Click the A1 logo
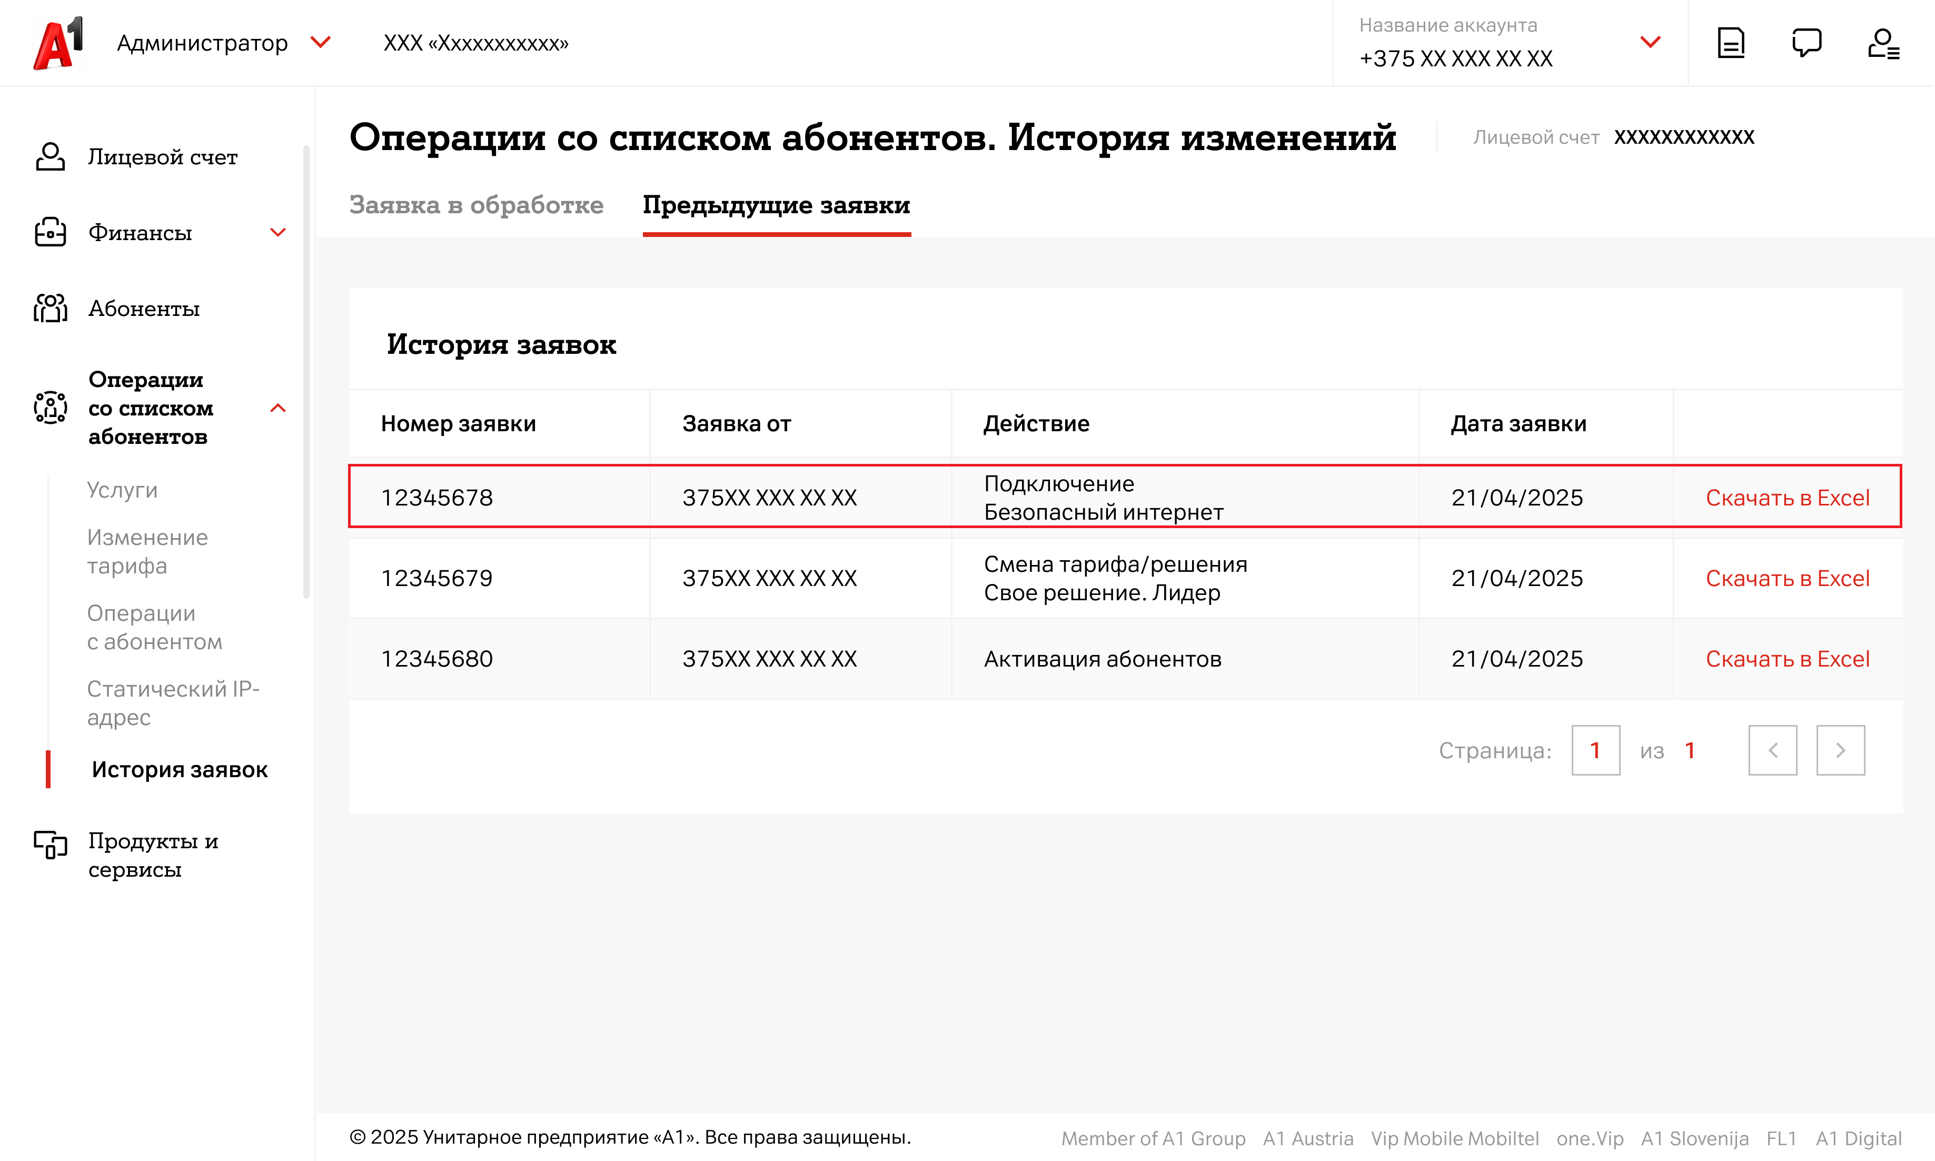 58,43
